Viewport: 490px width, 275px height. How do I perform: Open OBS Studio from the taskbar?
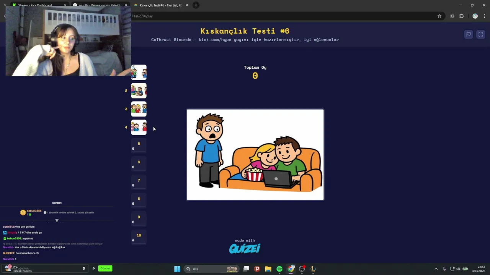coord(302,269)
